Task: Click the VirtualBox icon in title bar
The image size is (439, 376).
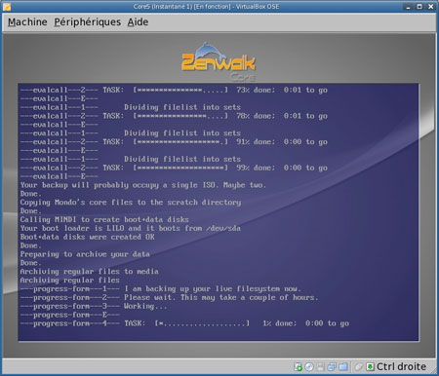Action: point(7,7)
